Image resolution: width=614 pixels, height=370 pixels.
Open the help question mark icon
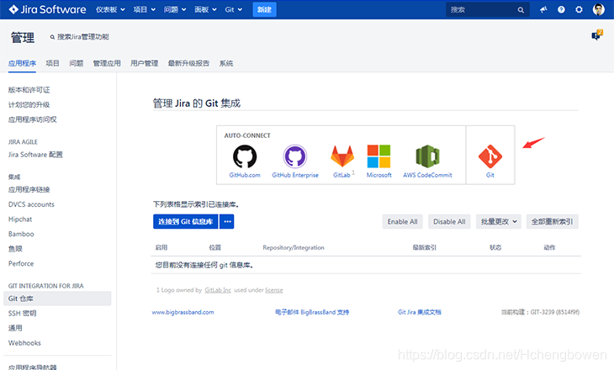click(561, 9)
